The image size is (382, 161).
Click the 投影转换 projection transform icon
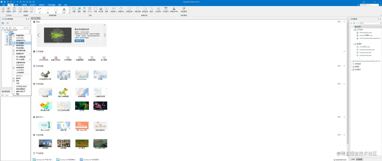click(145, 10)
